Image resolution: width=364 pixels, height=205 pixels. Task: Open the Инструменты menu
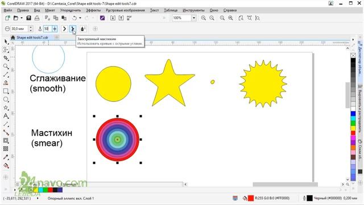click(x=193, y=10)
